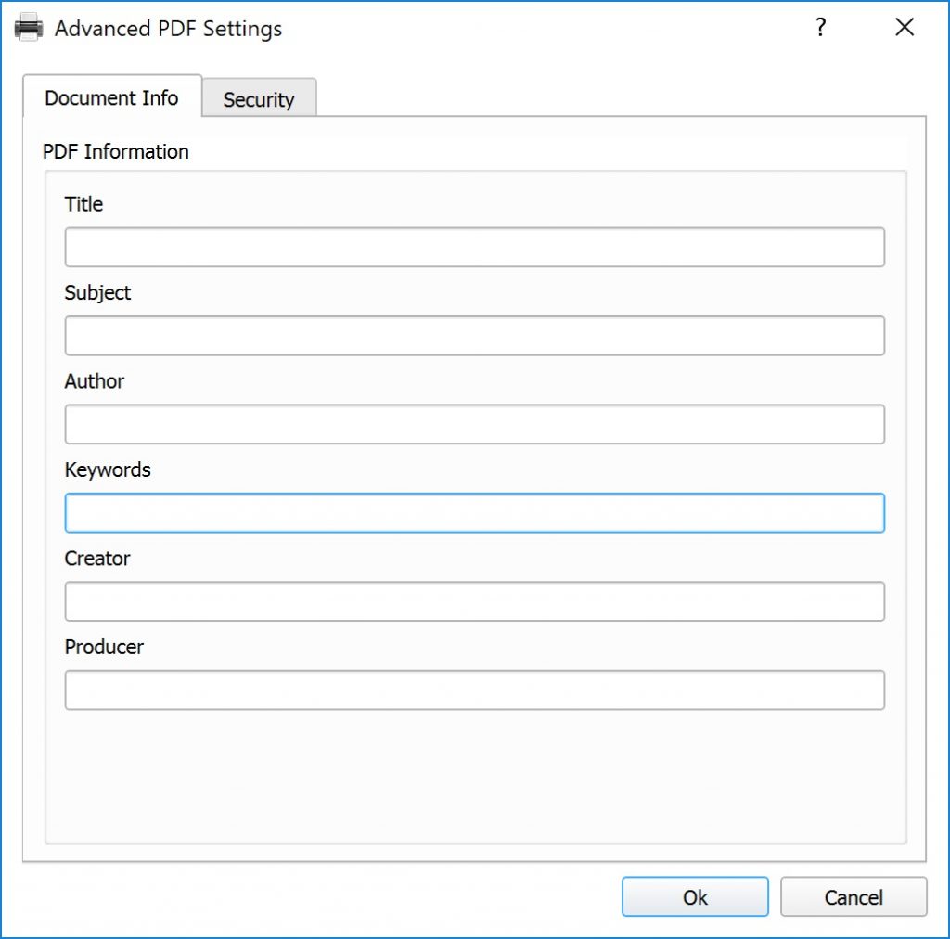
Task: Select the Document Info tab
Action: tap(111, 97)
